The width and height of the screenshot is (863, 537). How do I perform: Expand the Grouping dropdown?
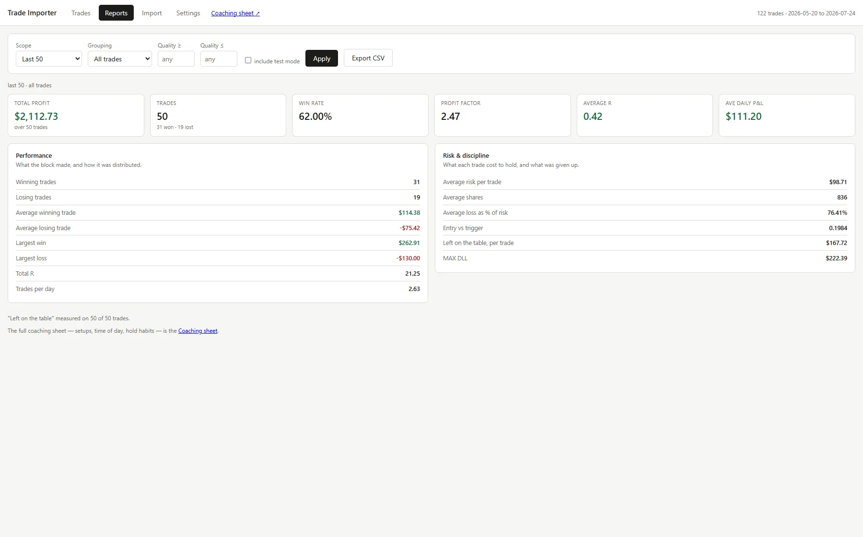pos(120,59)
